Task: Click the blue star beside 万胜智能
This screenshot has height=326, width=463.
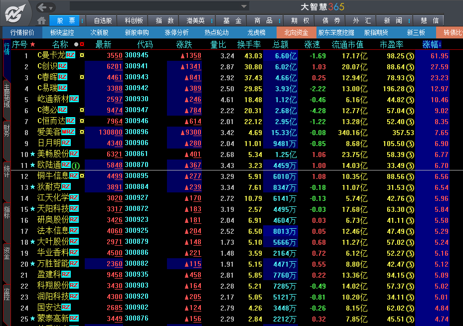Action: [x=33, y=264]
